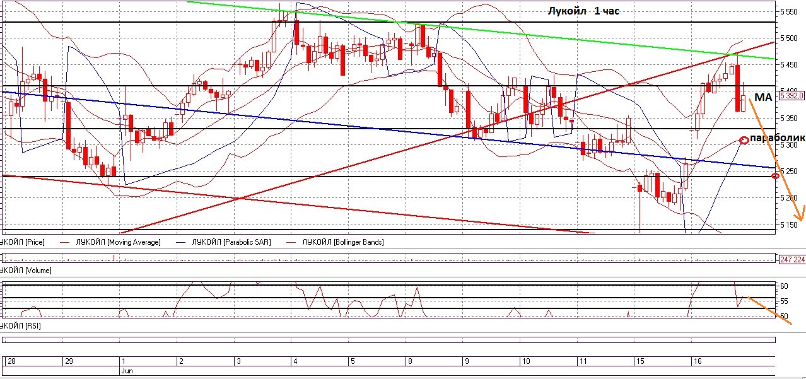Click date 10 on the time axis
This screenshot has height=379, width=806.
(x=525, y=361)
